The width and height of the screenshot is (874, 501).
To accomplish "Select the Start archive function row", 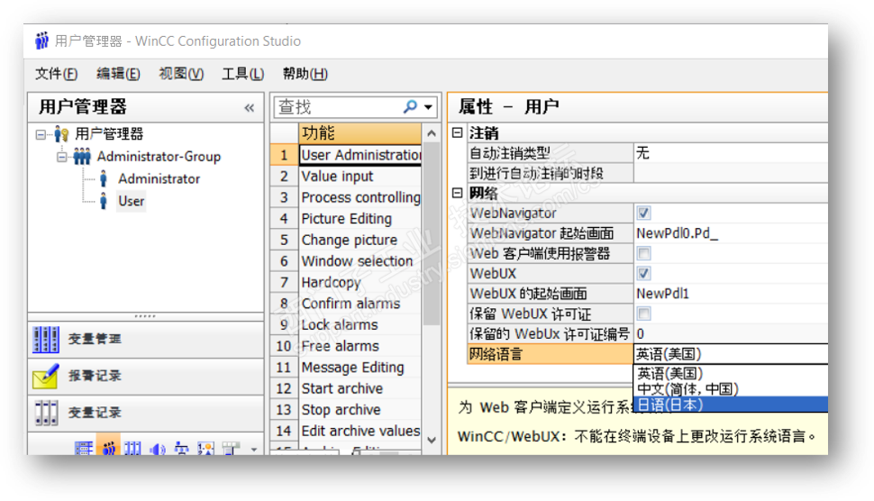I will [360, 388].
